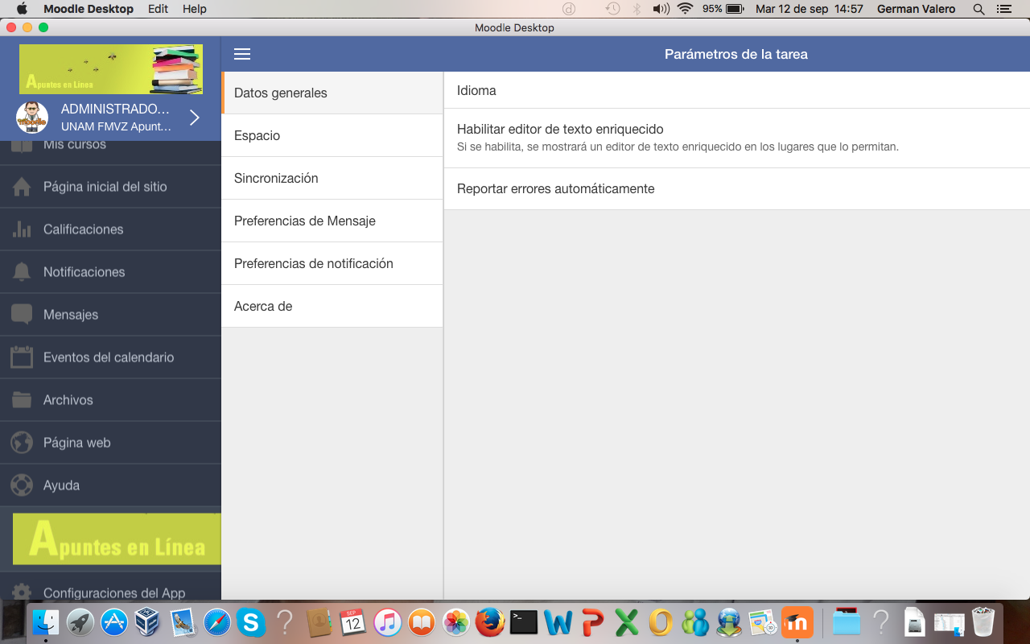The height and width of the screenshot is (644, 1030).
Task: Open Calificaciones bar chart icon
Action: tap(22, 229)
